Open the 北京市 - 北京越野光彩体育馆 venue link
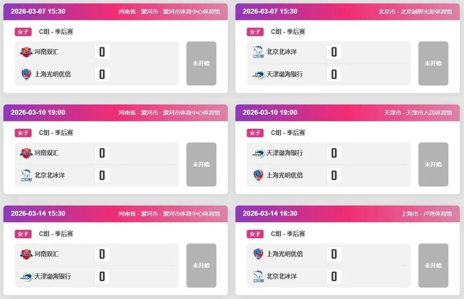This screenshot has width=464, height=299. click(415, 12)
